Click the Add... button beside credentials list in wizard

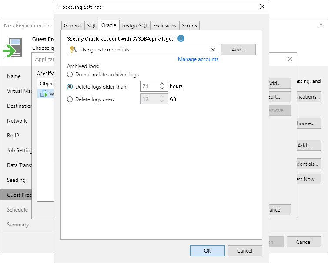pyautogui.click(x=309, y=146)
